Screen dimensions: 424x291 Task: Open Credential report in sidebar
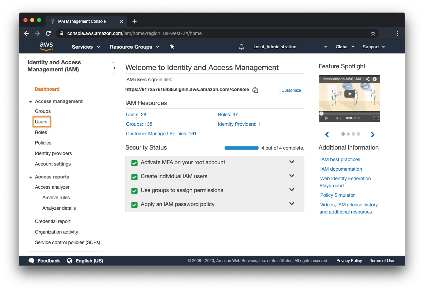click(53, 221)
